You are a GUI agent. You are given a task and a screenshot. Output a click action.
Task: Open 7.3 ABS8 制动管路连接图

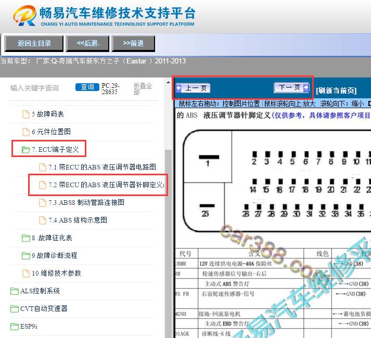(x=86, y=202)
